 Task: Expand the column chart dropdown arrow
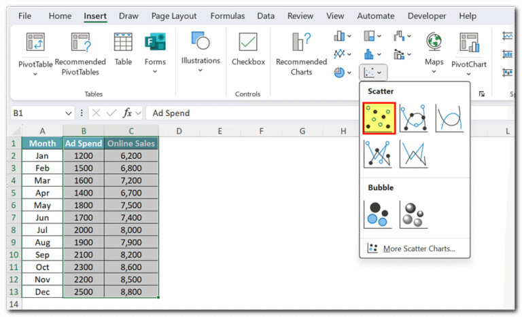coord(349,36)
